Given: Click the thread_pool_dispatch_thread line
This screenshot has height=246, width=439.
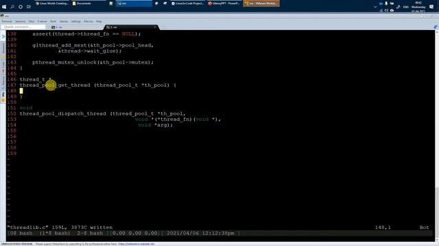Looking at the screenshot, I should 102,113.
